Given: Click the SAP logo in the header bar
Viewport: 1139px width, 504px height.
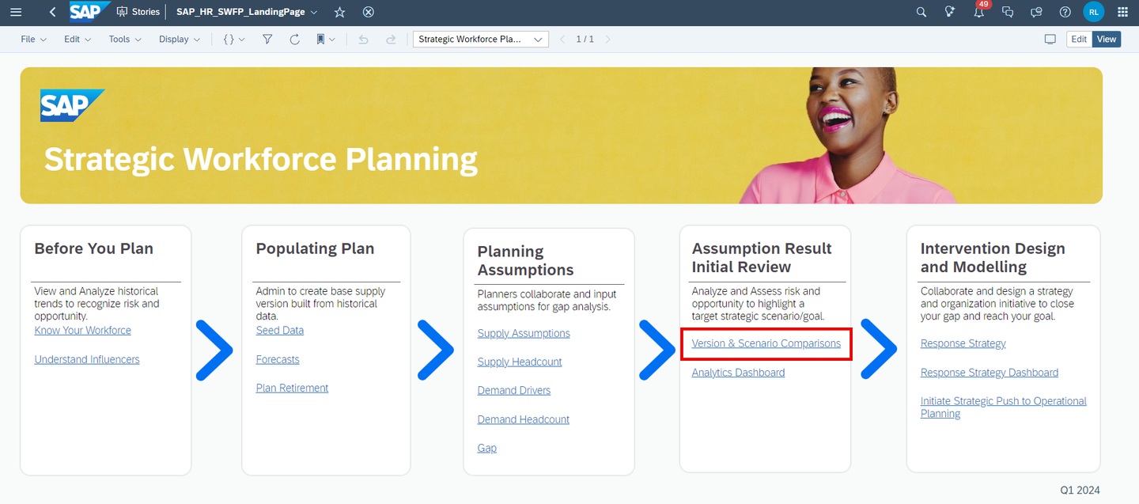Looking at the screenshot, I should tap(89, 12).
